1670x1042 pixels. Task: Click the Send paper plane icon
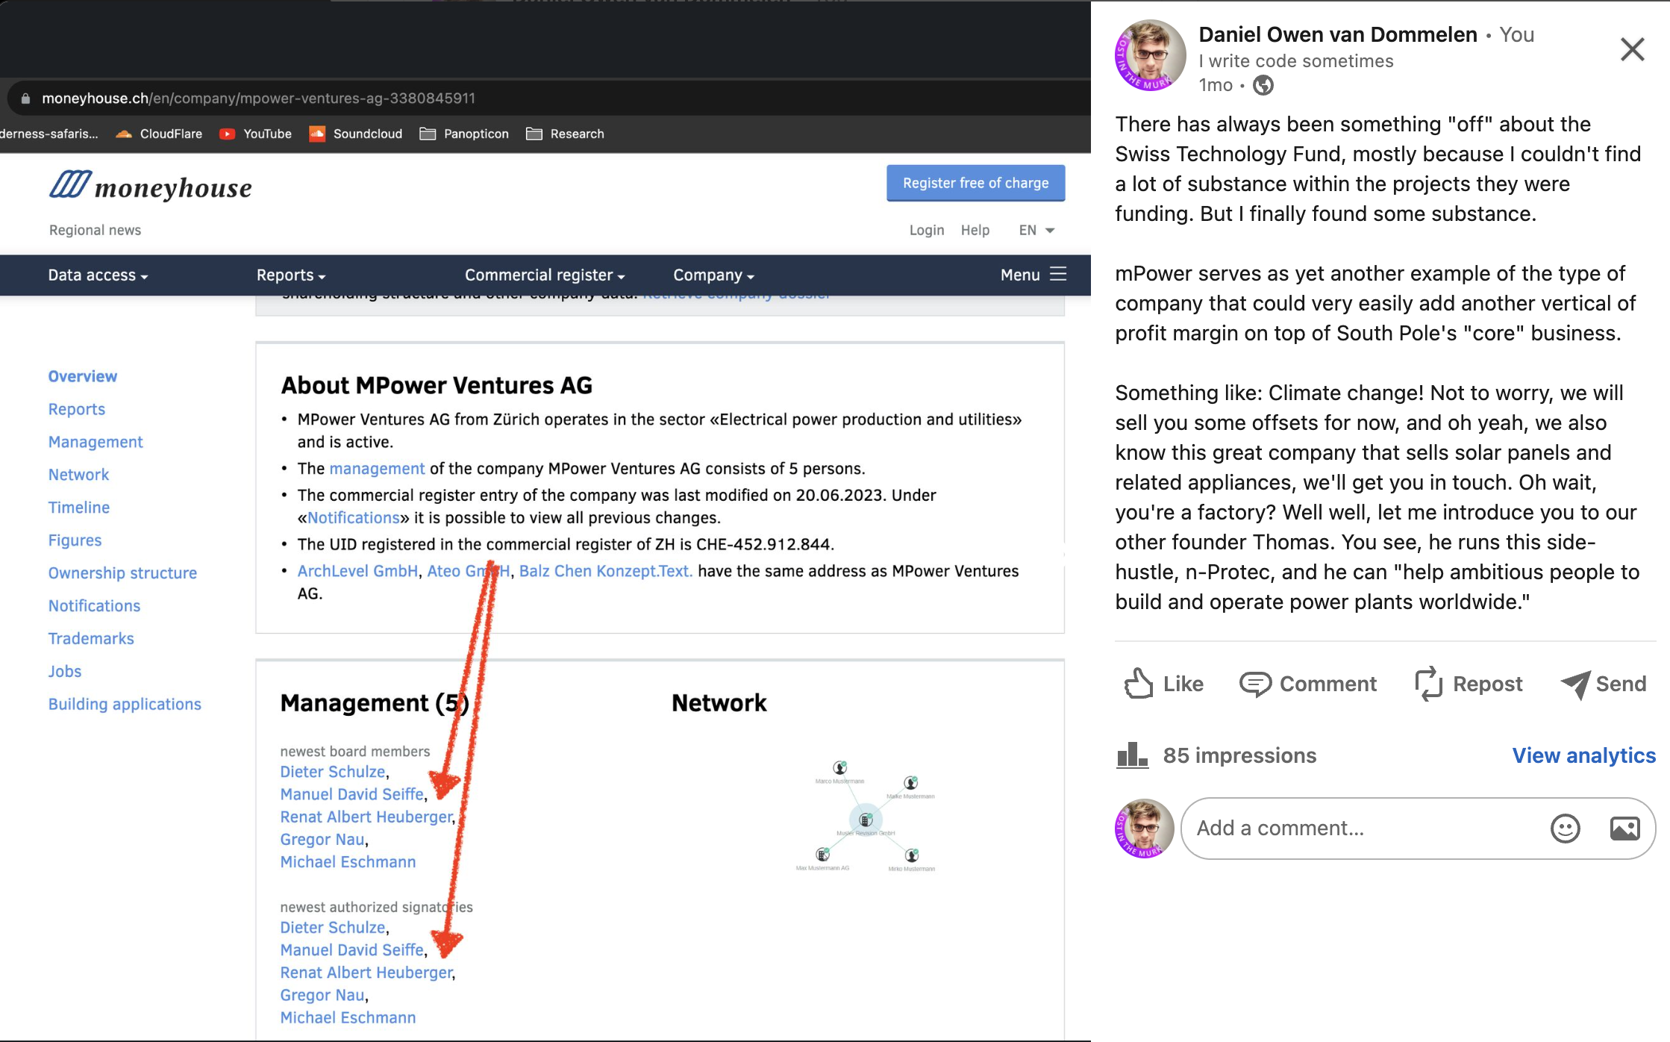[x=1575, y=684]
